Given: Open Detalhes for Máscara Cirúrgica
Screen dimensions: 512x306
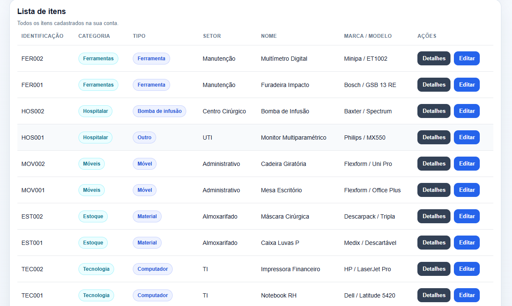Looking at the screenshot, I should [x=434, y=216].
